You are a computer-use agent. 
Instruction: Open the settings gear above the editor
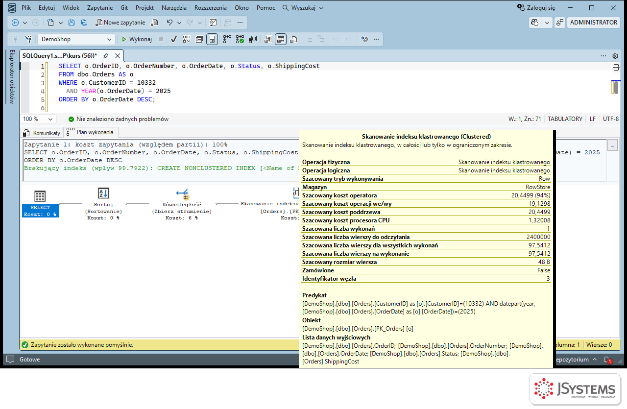point(615,56)
